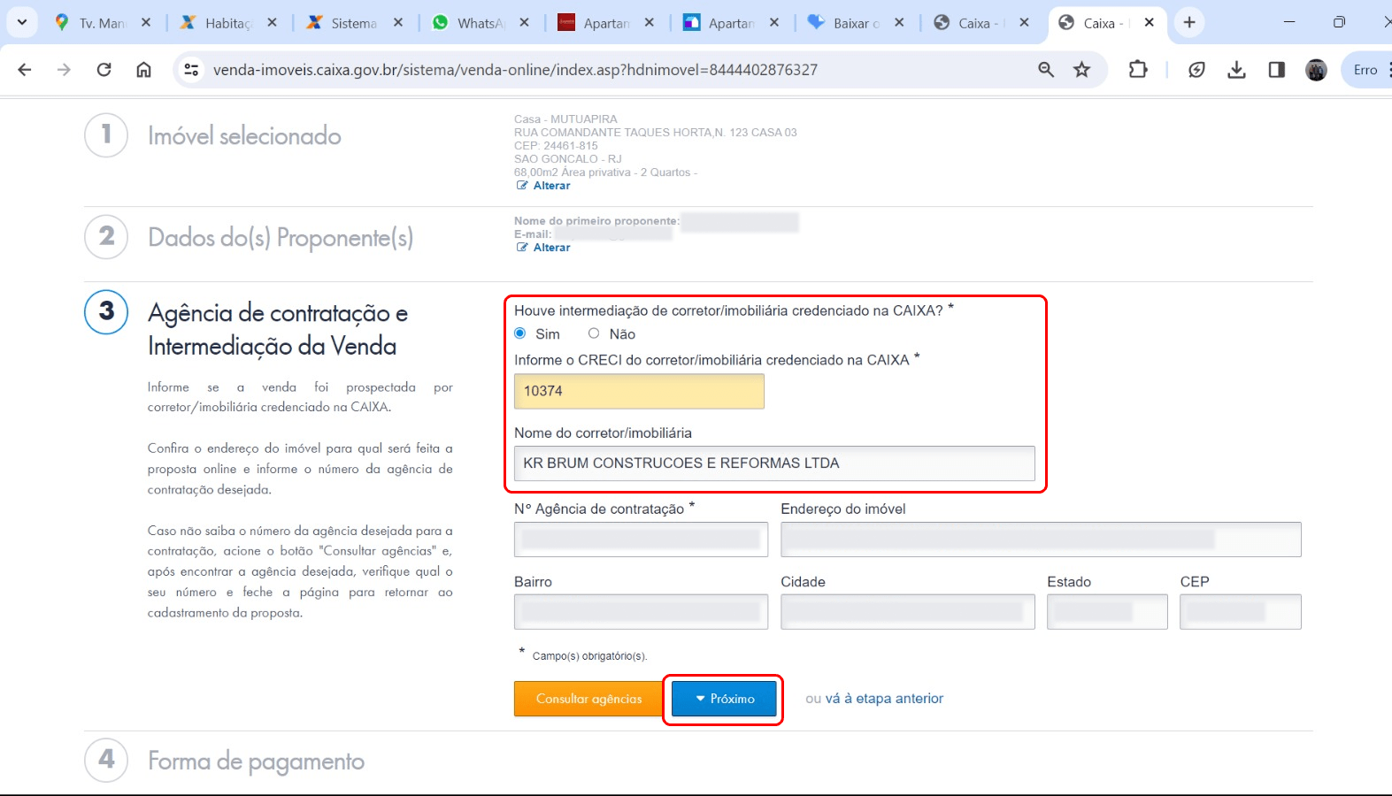Click the Cidade field
Screen dimensions: 1392x796
click(907, 612)
